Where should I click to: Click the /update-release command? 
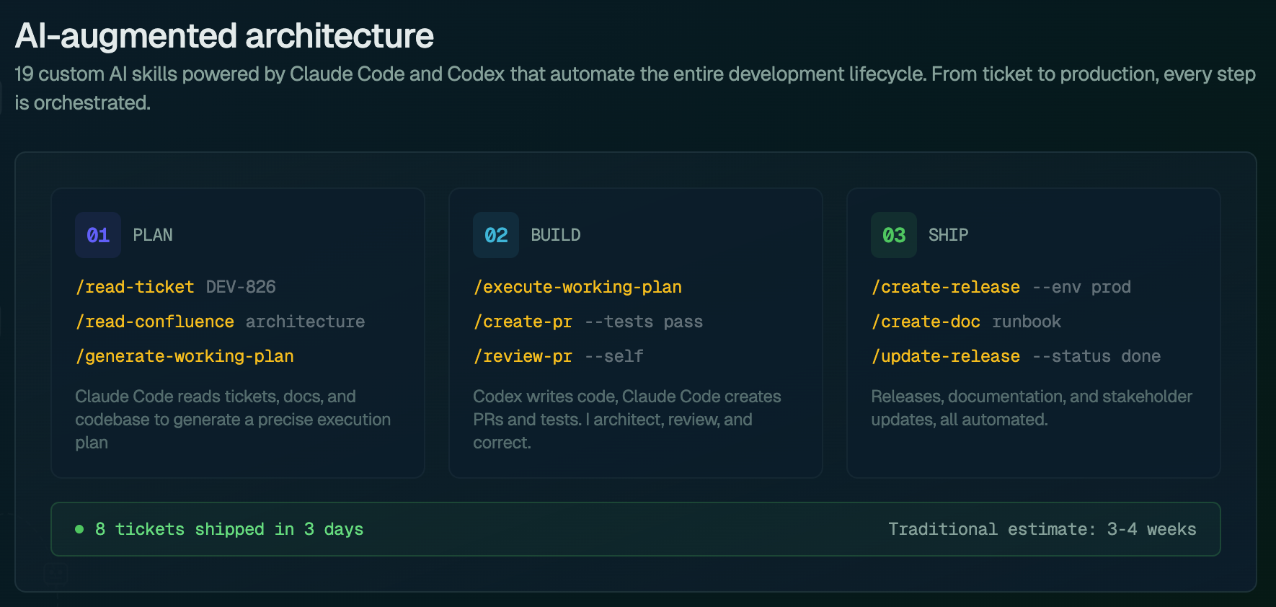(946, 356)
